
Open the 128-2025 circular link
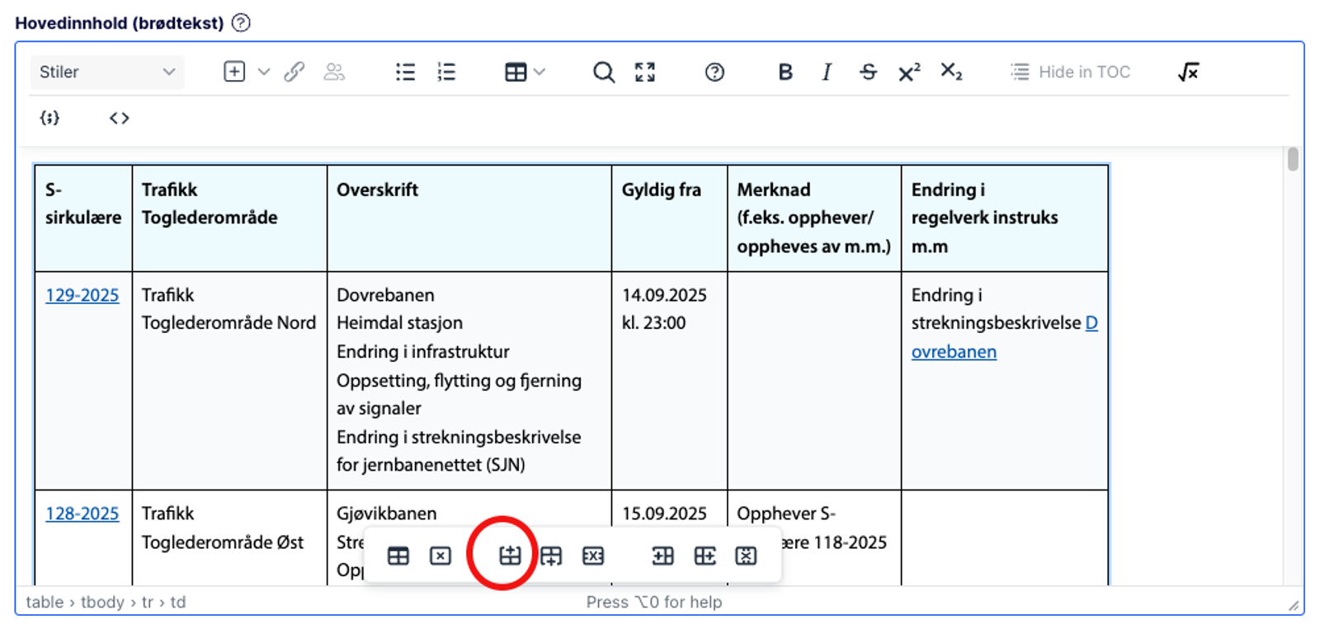pyautogui.click(x=82, y=514)
